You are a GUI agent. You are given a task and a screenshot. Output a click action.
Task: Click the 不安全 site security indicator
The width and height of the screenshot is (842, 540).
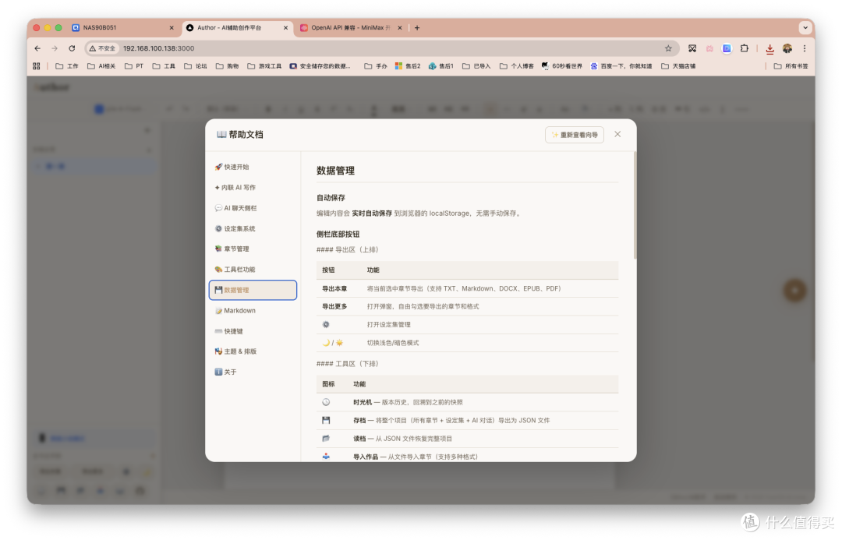pos(103,48)
